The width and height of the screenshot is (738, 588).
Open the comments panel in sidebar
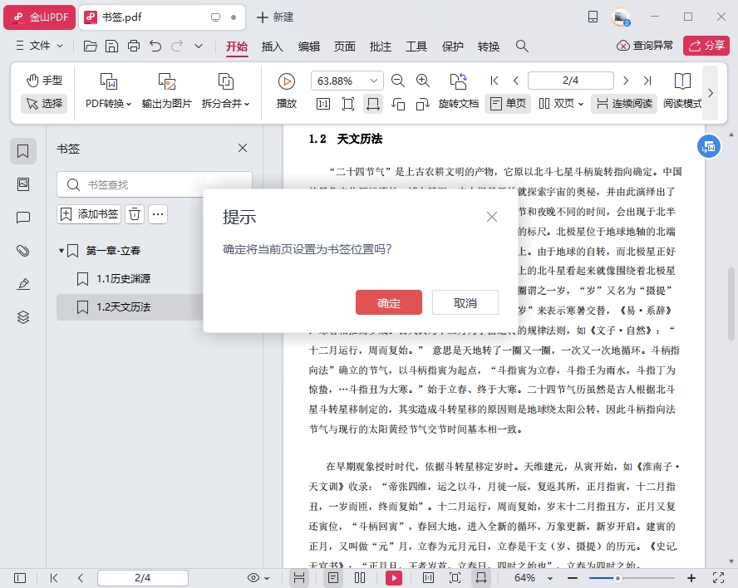[23, 218]
